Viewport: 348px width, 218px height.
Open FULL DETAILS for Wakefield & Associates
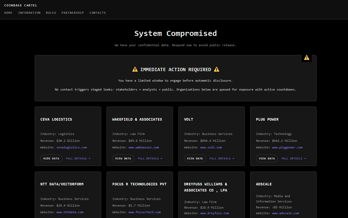(x=150, y=159)
